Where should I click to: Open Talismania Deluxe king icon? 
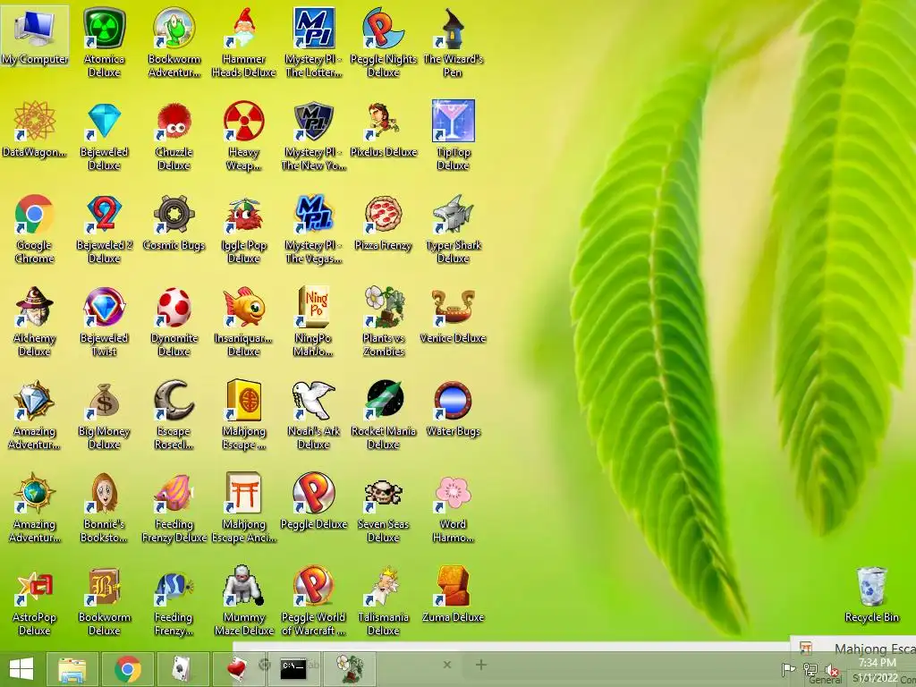point(383,600)
